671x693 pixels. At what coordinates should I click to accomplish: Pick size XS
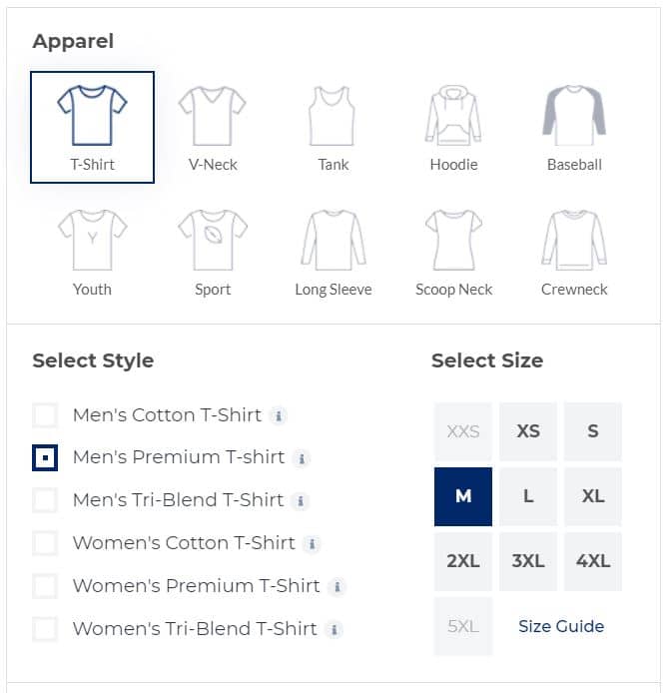tap(528, 431)
